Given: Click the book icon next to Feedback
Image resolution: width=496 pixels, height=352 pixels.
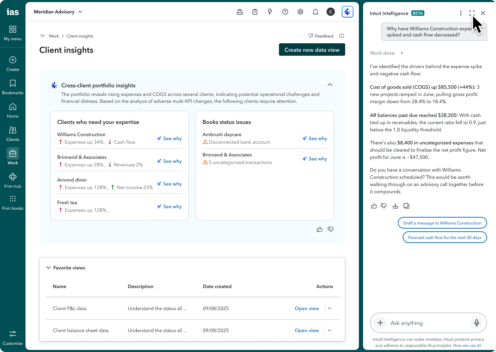Looking at the screenshot, I should 342,36.
